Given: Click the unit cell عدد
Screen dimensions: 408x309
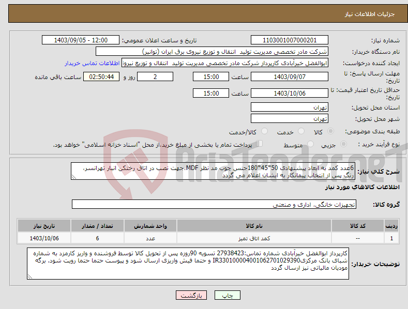Looking at the screenshot, I should (150, 238).
